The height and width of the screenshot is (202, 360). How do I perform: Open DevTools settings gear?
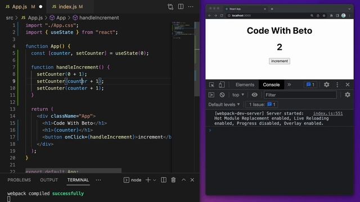326,85
